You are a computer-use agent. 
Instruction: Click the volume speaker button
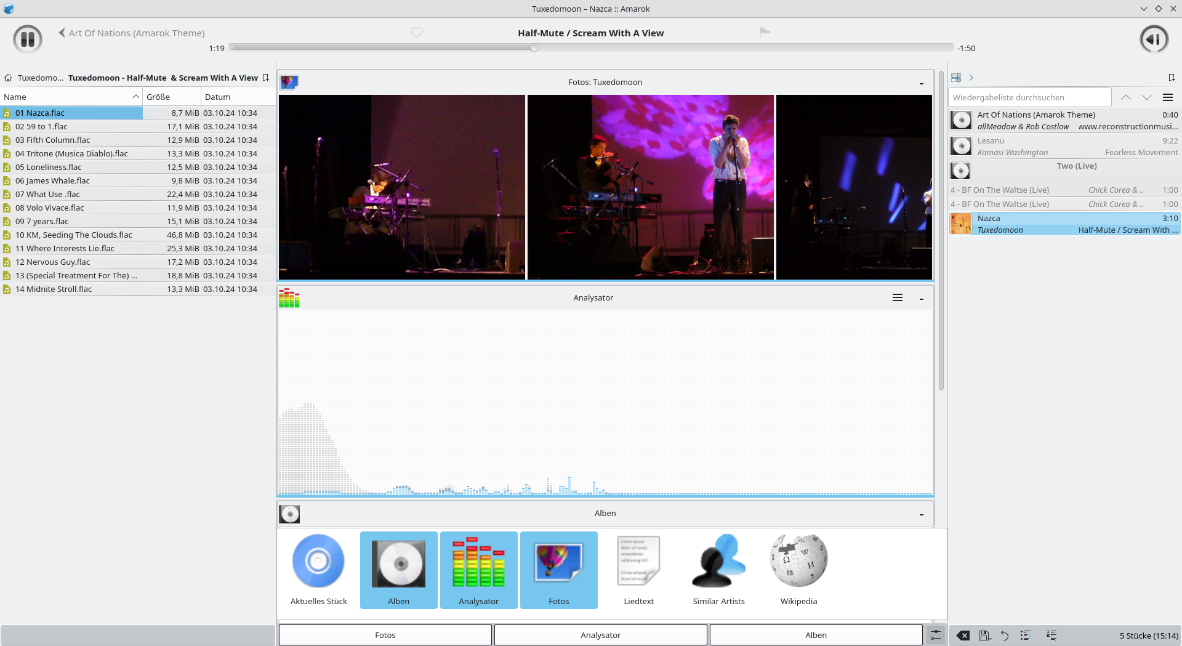click(x=1154, y=39)
